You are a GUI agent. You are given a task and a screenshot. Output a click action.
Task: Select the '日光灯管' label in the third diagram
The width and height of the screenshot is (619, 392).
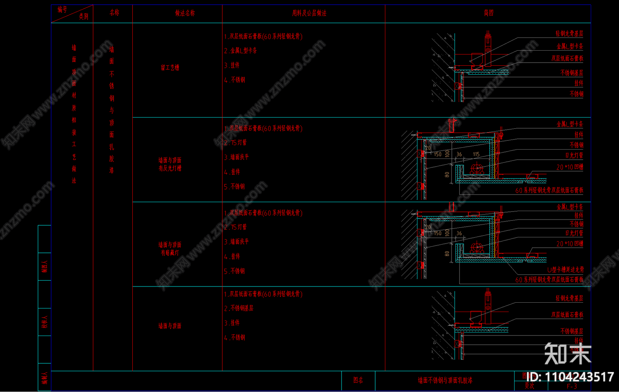(574, 233)
